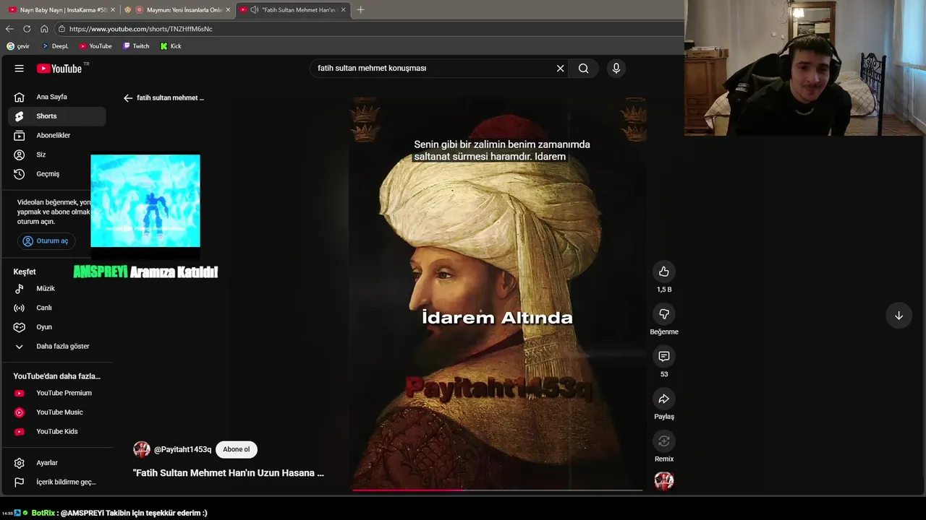Expand 'Daha fazla göster' in sidebar

tap(57, 347)
